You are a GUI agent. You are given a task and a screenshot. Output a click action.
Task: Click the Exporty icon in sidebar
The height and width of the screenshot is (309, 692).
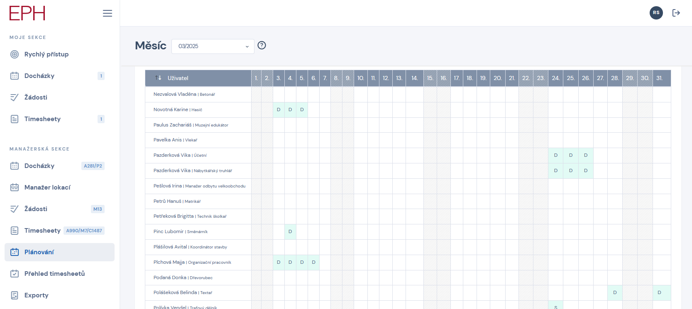15,295
